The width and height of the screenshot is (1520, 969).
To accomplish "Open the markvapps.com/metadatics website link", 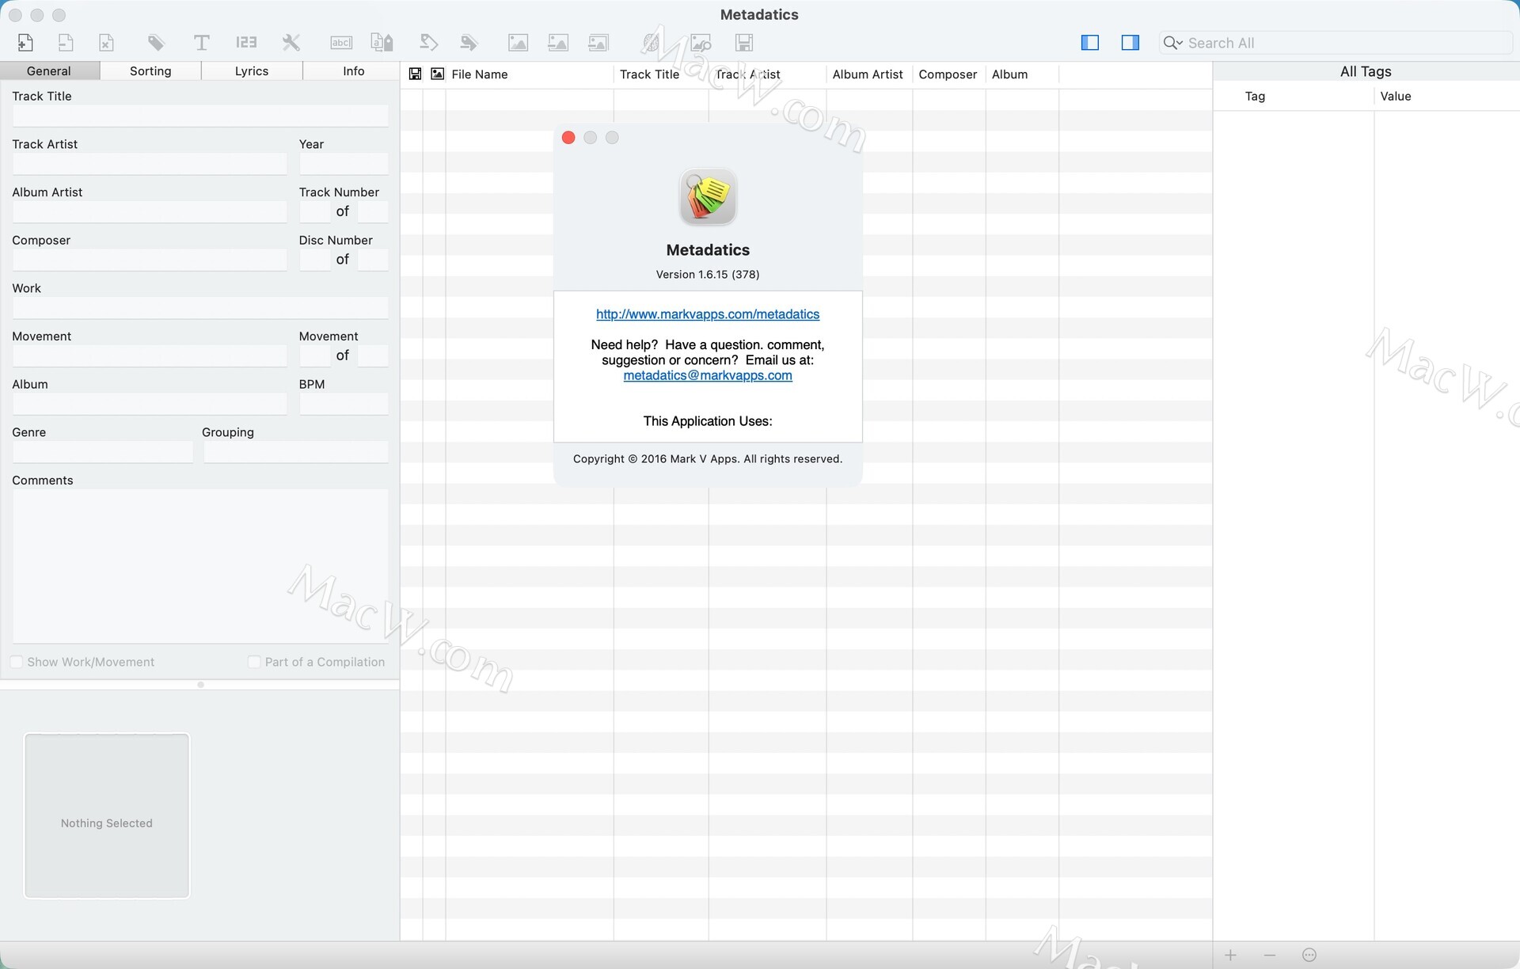I will click(x=707, y=314).
